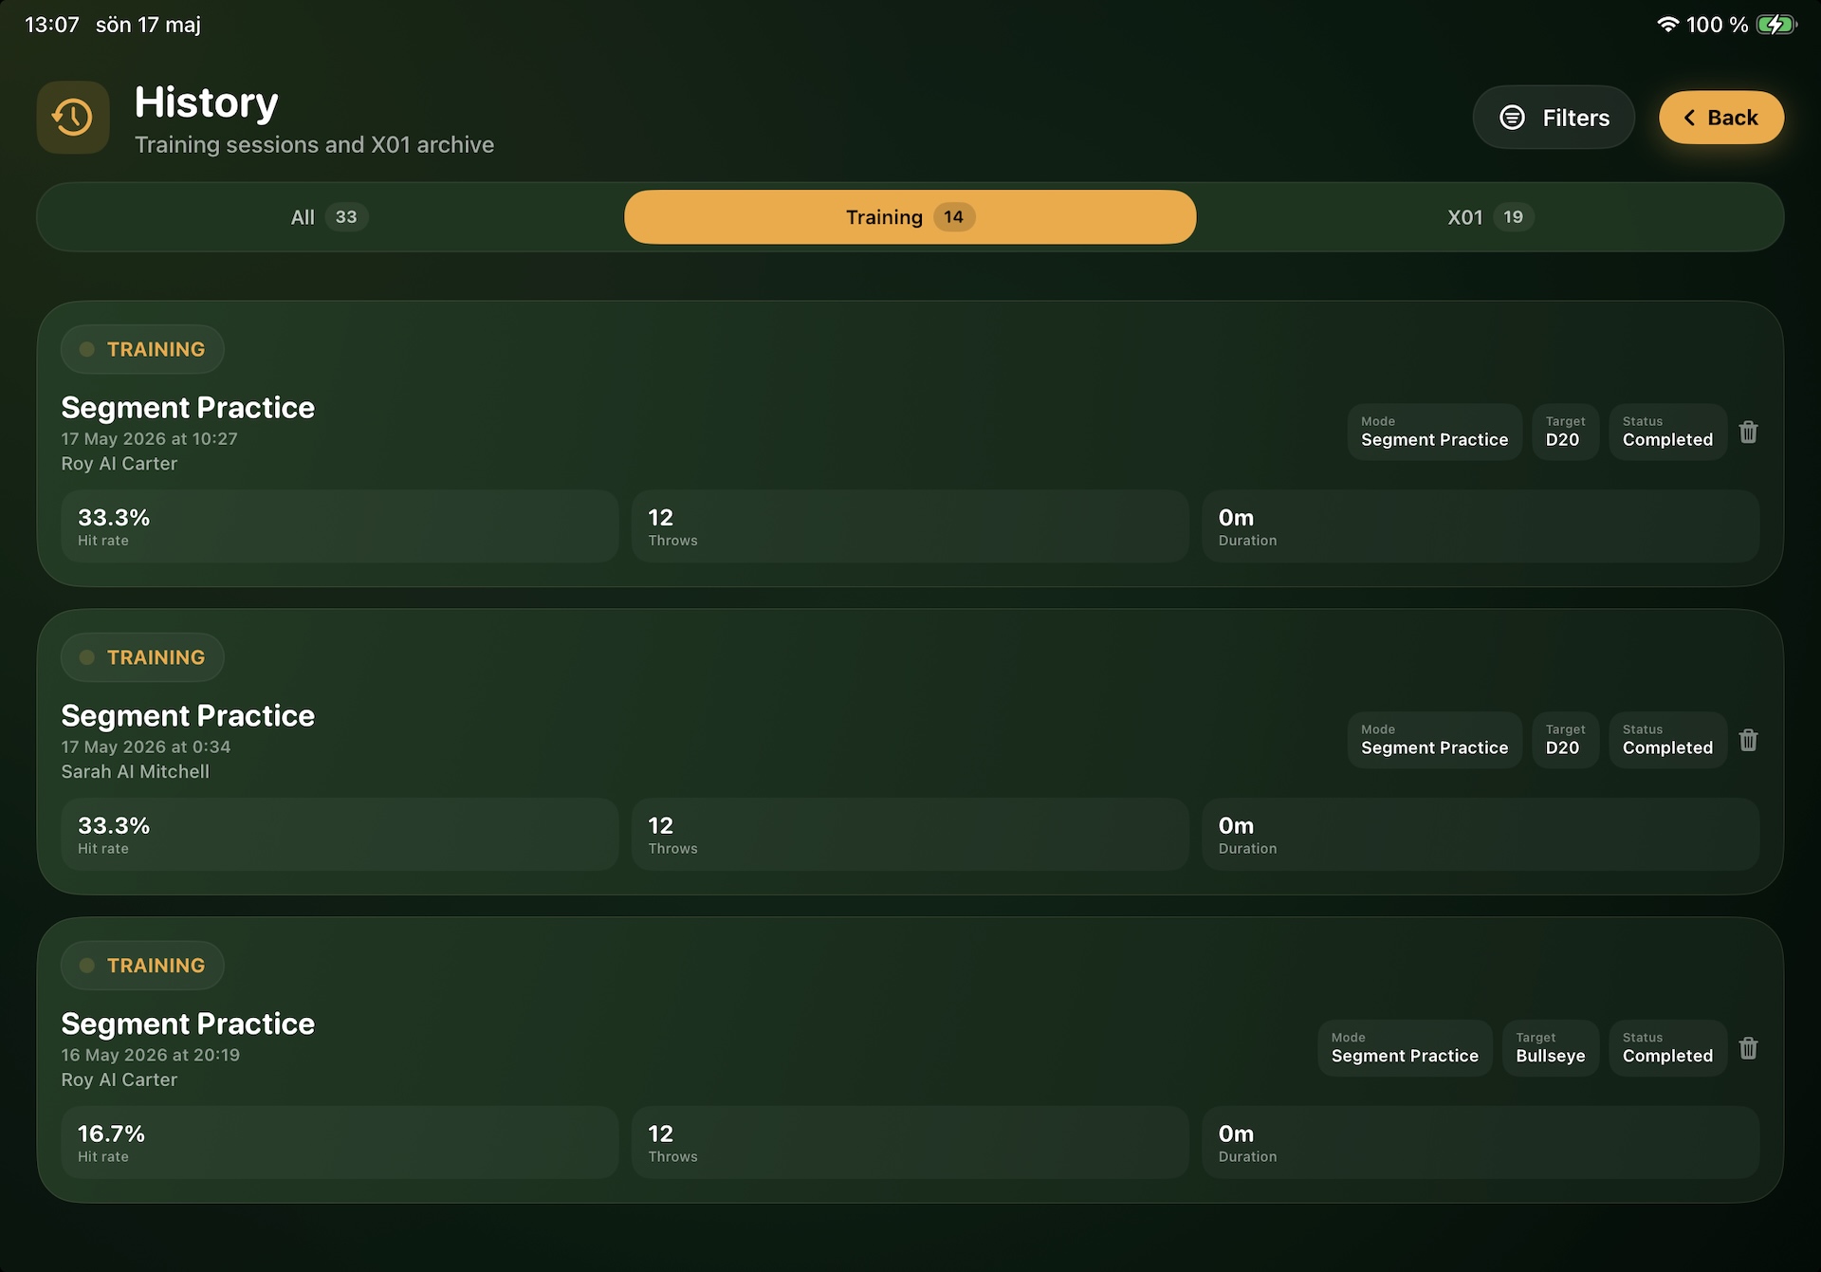The width and height of the screenshot is (1821, 1272).
Task: Open the Filters panel
Action: pyautogui.click(x=1554, y=118)
